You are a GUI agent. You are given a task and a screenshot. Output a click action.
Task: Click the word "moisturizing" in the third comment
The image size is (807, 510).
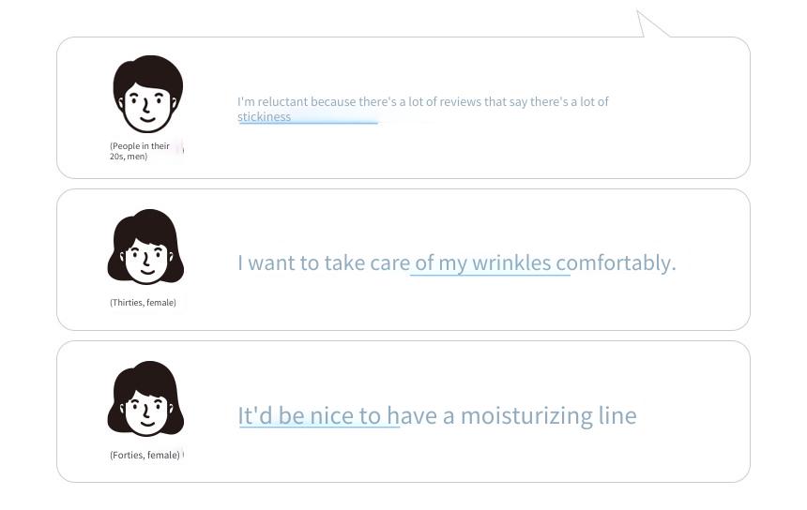[526, 415]
